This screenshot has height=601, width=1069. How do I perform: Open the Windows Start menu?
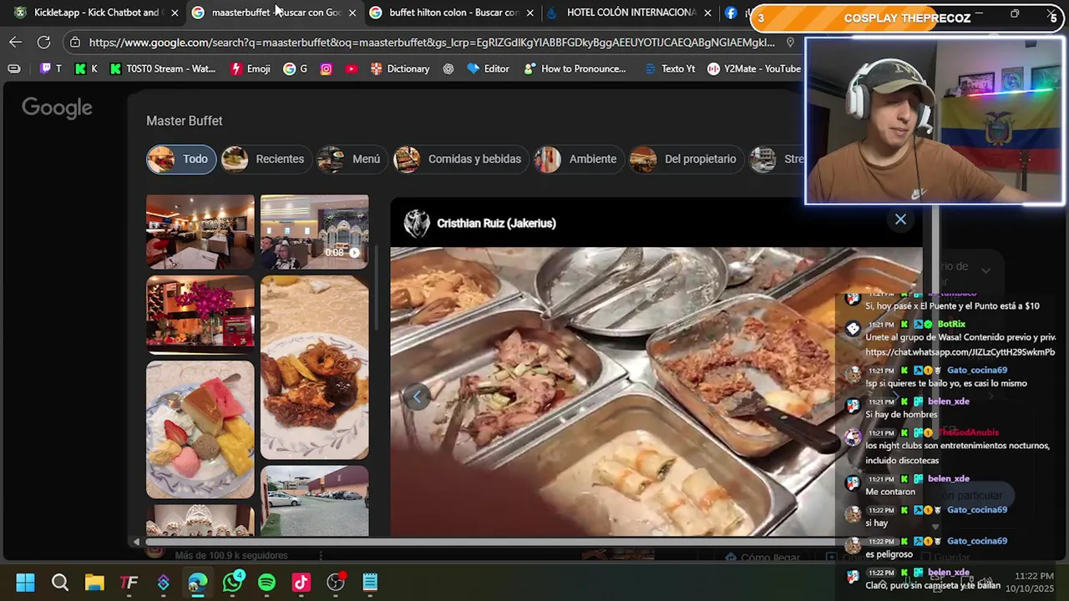click(x=25, y=583)
